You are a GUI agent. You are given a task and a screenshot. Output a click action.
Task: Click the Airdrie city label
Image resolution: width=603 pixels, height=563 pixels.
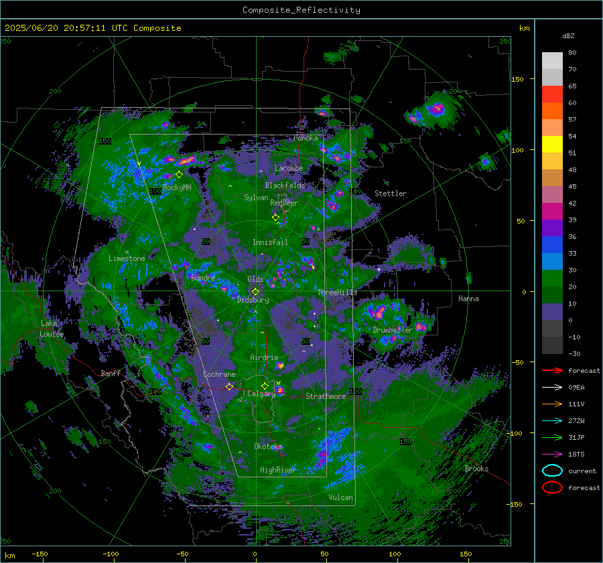(x=264, y=357)
